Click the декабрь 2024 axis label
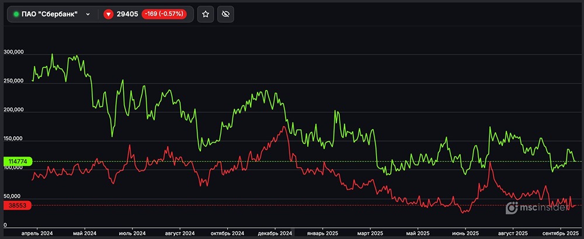Image resolution: width=584 pixels, height=239 pixels. (275, 233)
